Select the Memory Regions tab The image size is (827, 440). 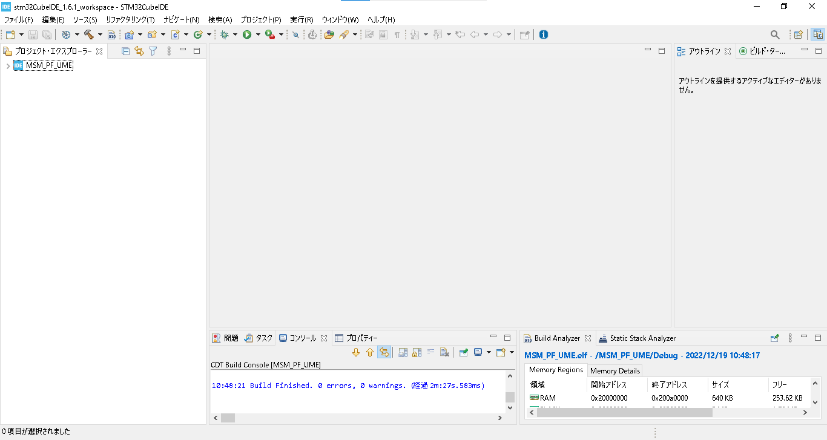point(556,370)
